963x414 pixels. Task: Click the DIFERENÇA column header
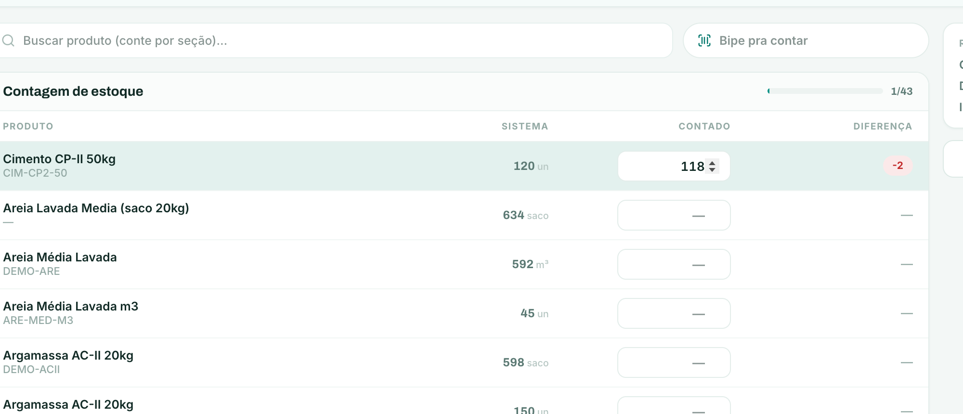pos(883,126)
